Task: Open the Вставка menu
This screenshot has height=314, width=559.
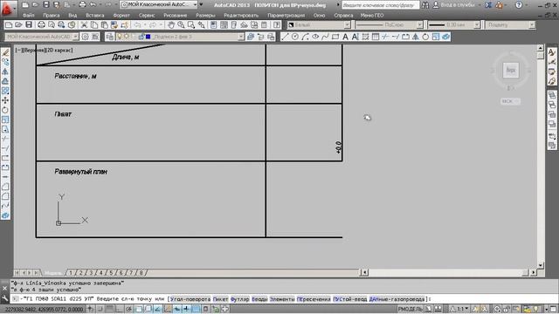Action: 95,16
